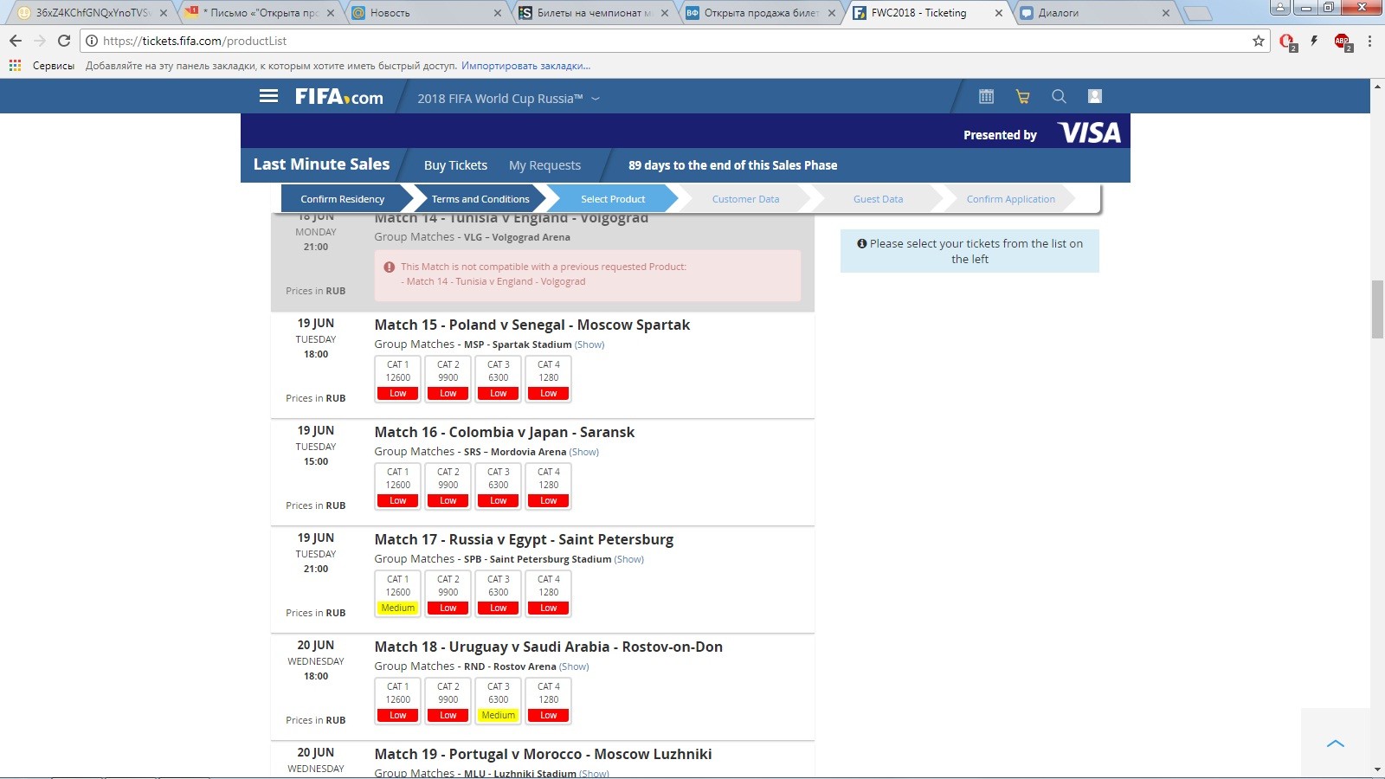The image size is (1385, 779).
Task: Click the Adblock extension icon
Action: pyautogui.click(x=1343, y=42)
